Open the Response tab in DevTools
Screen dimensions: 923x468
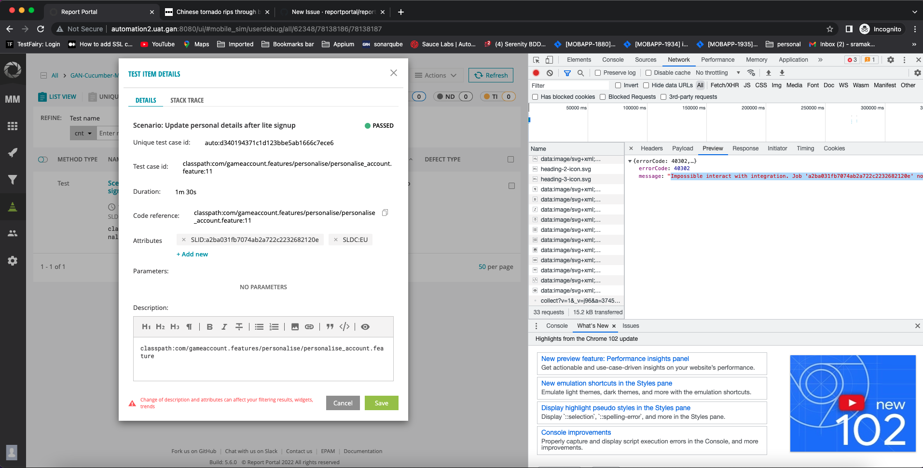click(x=745, y=148)
